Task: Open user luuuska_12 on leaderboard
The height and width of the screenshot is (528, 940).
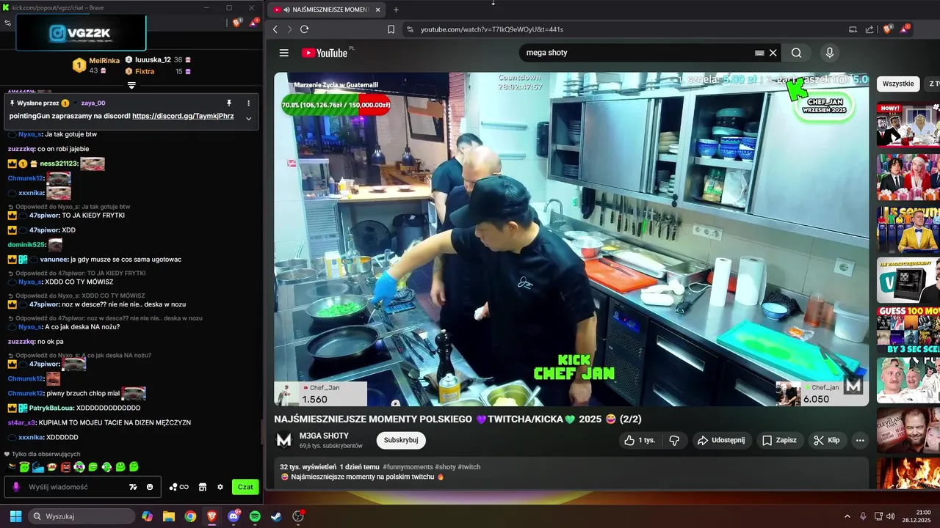Action: (153, 59)
